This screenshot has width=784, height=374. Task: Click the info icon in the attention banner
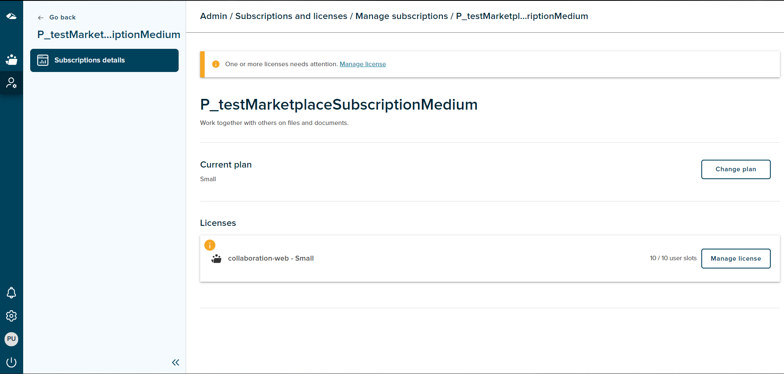216,64
